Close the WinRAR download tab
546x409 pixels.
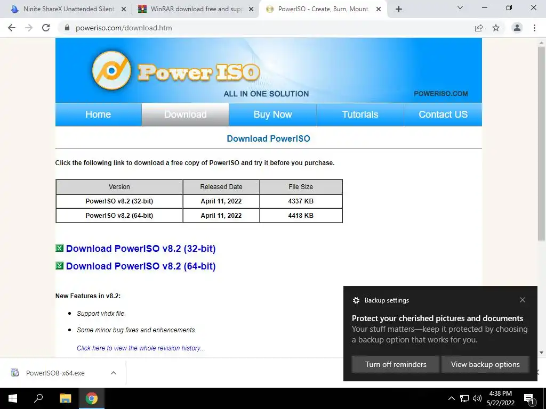coord(251,10)
